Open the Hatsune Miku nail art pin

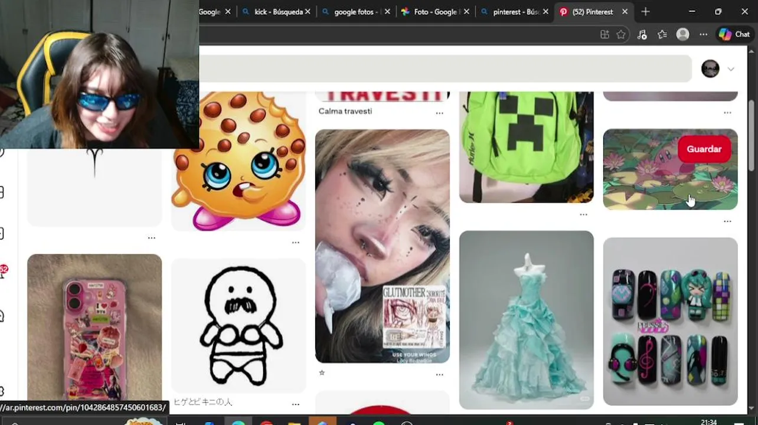pos(670,321)
